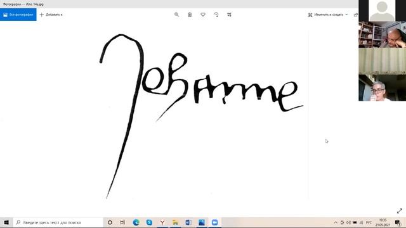
Task: Click the taskbar search field
Action: [58, 222]
